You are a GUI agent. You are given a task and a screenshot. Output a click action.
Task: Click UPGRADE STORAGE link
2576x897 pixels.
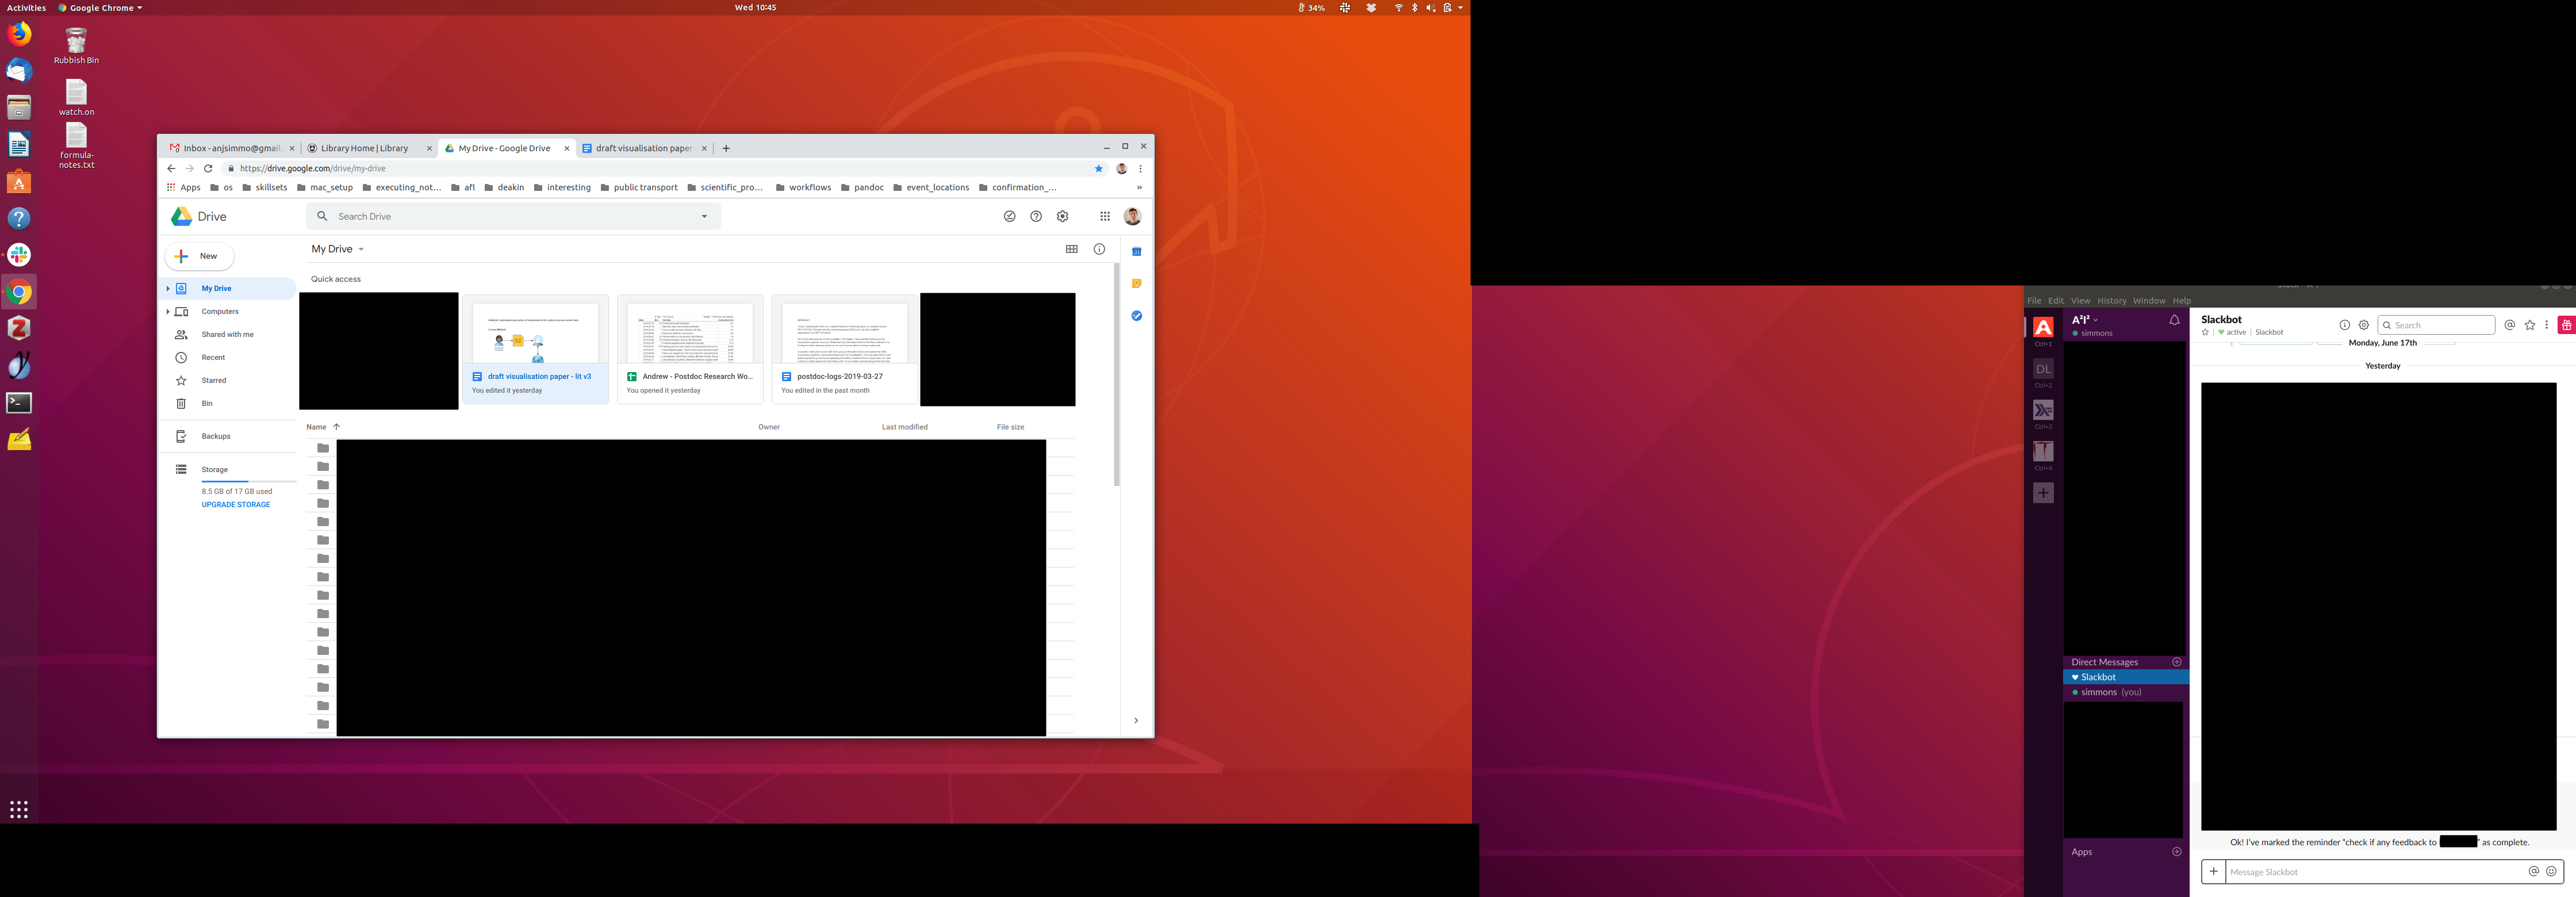click(x=236, y=505)
